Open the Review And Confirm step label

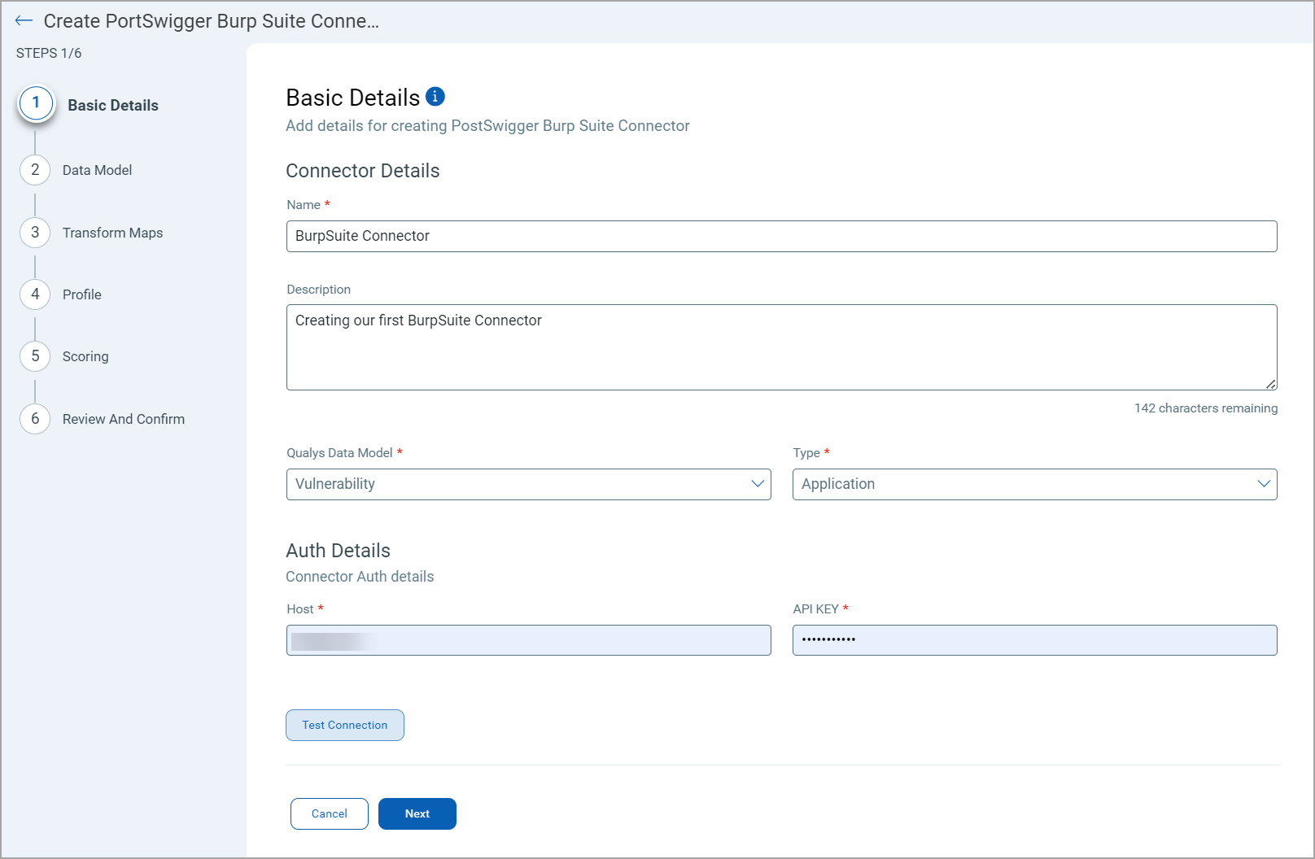coord(124,419)
